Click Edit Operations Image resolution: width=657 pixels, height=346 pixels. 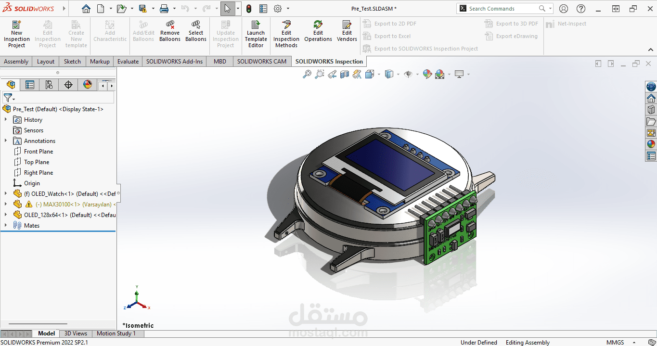(318, 31)
